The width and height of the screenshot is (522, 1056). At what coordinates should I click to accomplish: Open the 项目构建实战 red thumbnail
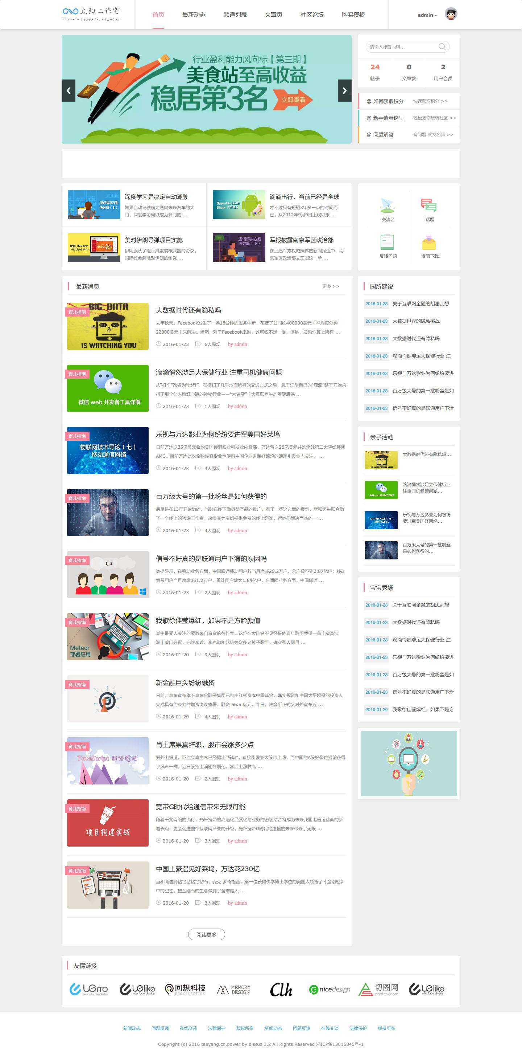click(x=108, y=823)
